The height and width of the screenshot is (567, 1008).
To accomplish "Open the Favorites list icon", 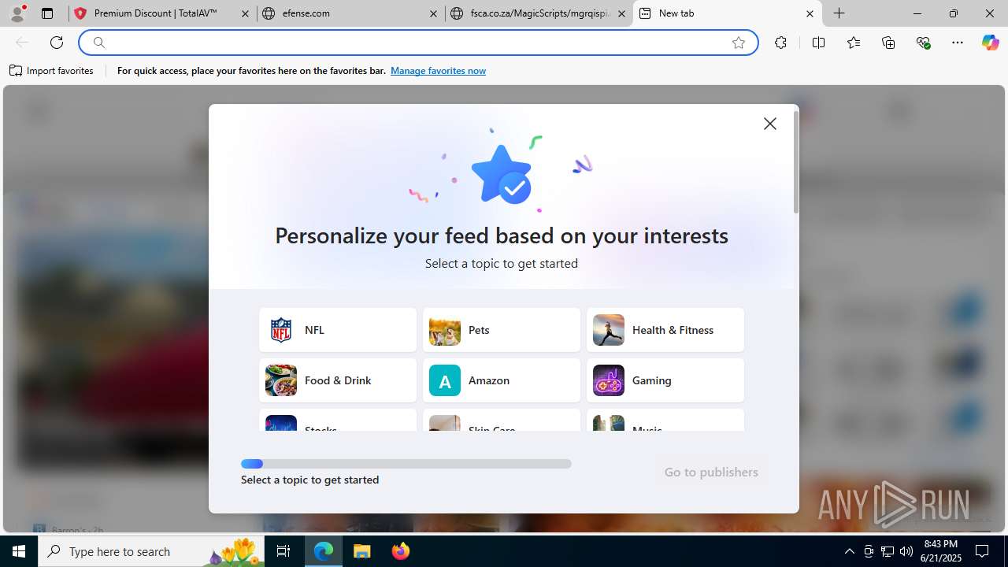I will click(854, 43).
